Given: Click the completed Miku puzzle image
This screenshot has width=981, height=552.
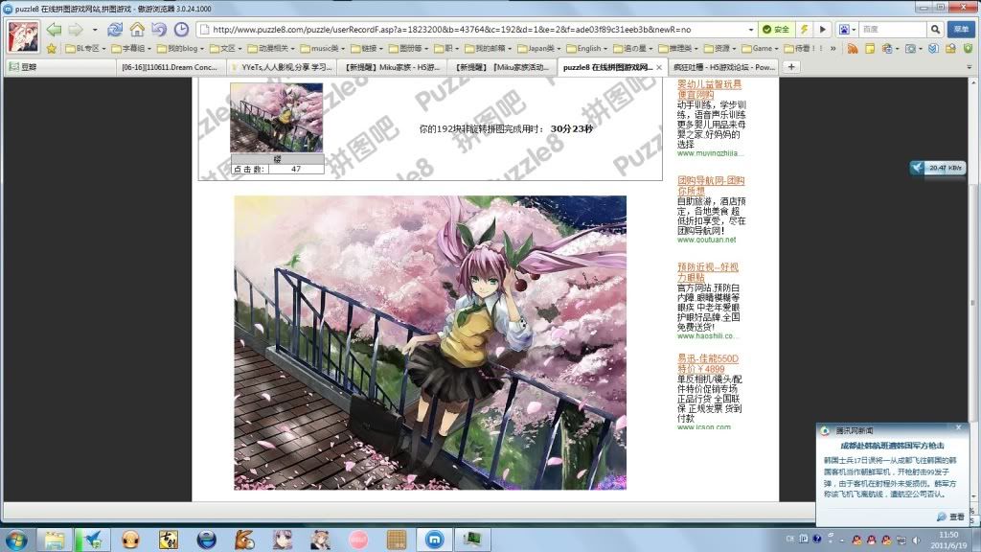Looking at the screenshot, I should (x=430, y=342).
